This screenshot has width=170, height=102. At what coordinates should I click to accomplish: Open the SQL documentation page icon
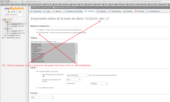pos(17,12)
